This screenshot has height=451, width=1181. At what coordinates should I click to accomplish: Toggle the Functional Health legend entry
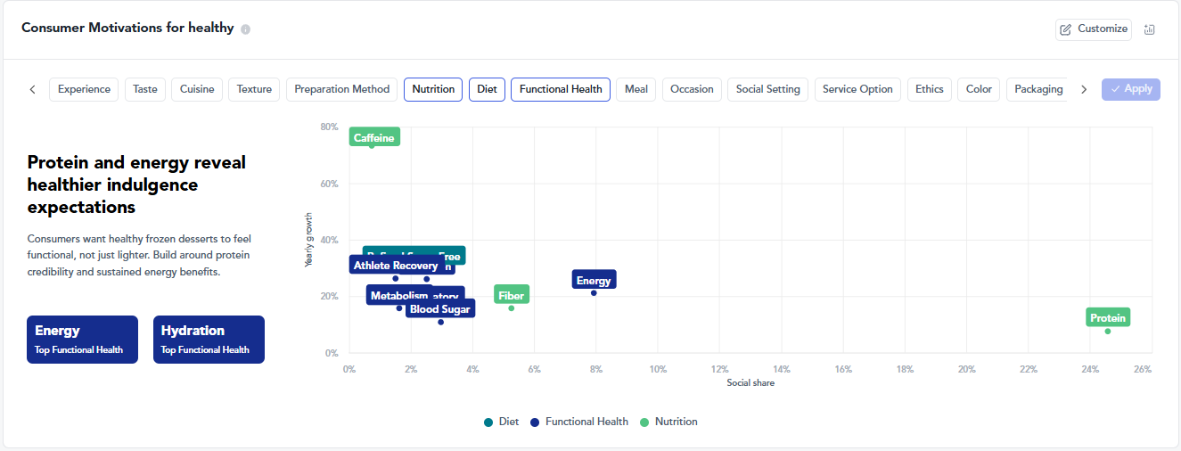click(579, 422)
